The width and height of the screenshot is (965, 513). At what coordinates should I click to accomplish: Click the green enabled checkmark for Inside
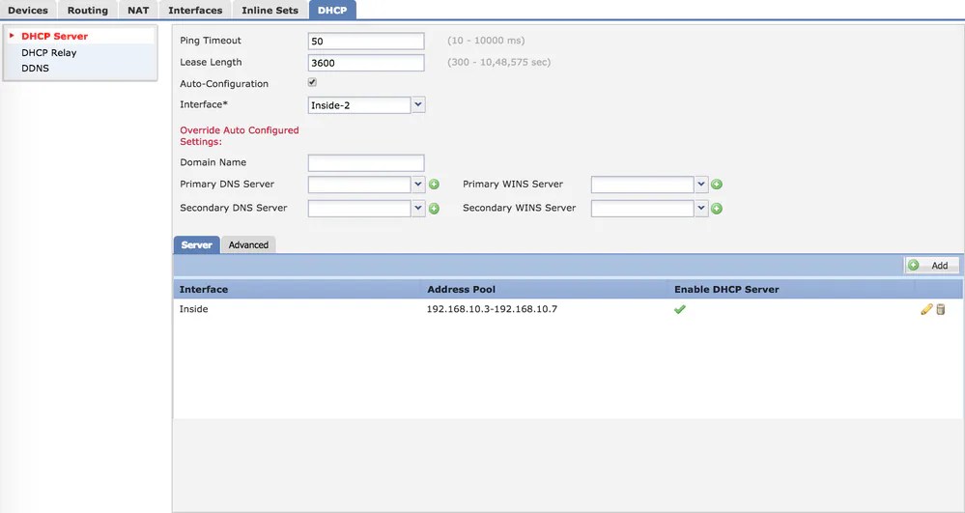[679, 309]
